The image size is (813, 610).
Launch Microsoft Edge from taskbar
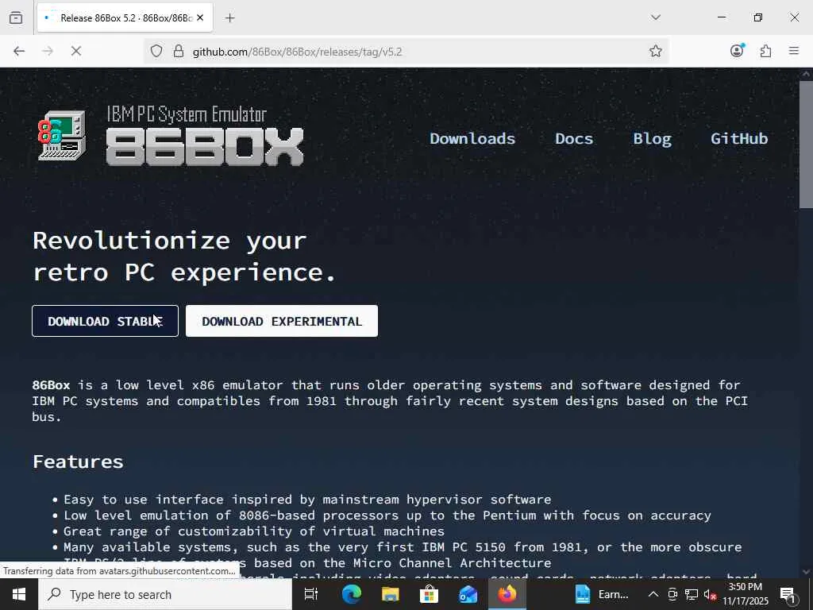[x=351, y=594]
